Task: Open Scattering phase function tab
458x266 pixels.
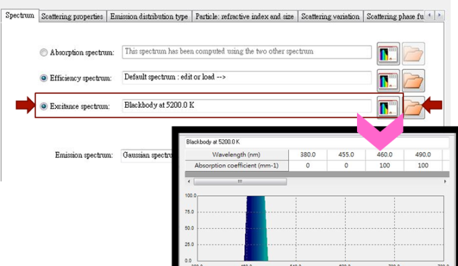Action: tap(394, 16)
